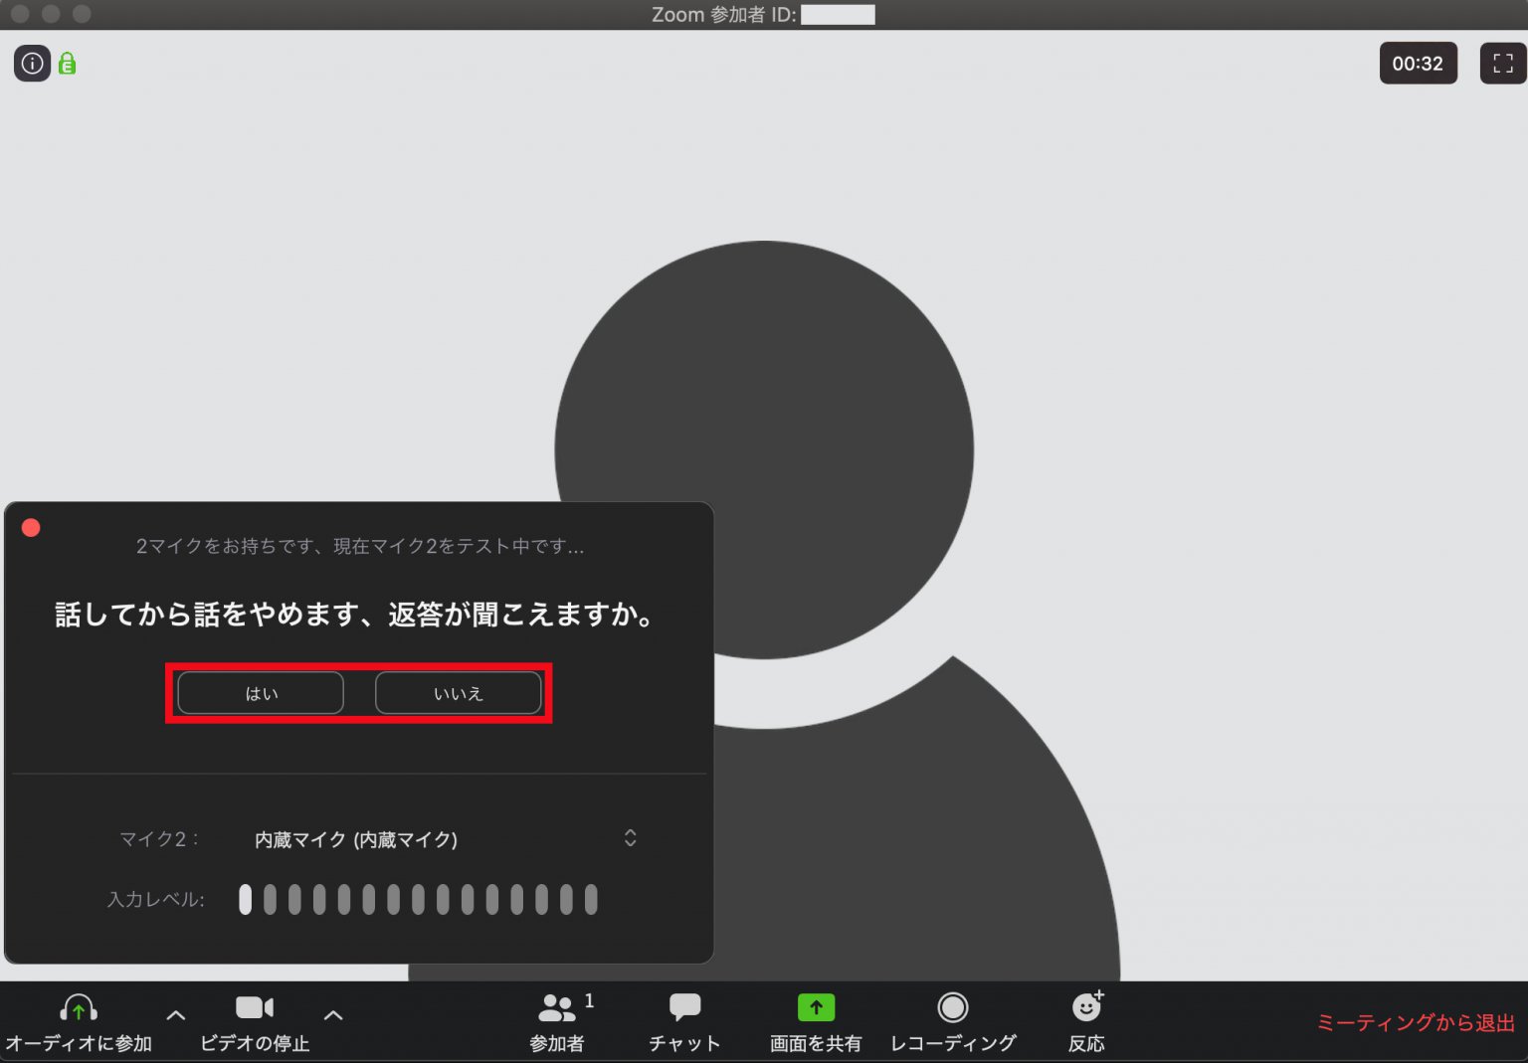Start レコーディング with the recording icon
Image resolution: width=1528 pixels, height=1063 pixels.
point(952,1008)
